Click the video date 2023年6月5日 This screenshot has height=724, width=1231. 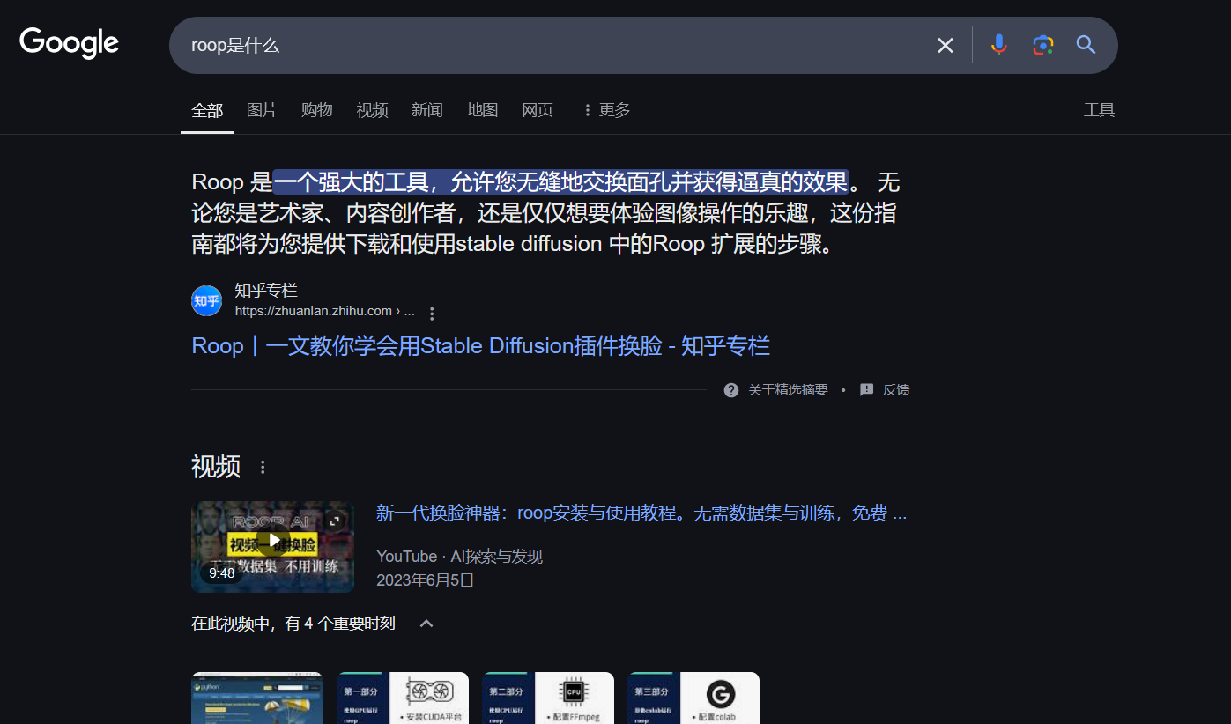(426, 580)
